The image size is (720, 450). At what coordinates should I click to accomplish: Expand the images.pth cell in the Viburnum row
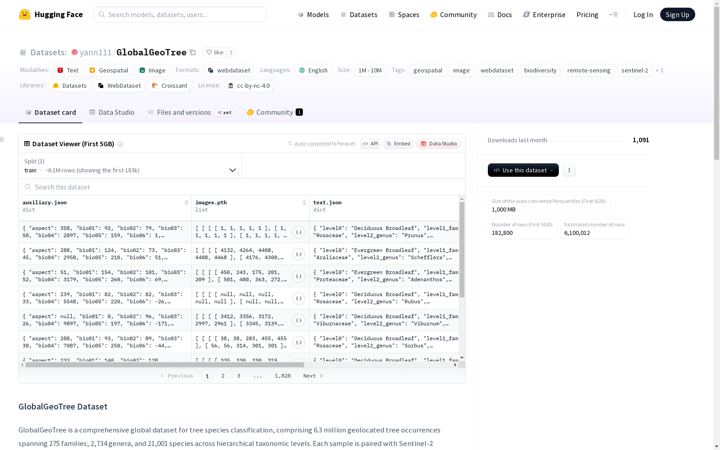click(299, 320)
